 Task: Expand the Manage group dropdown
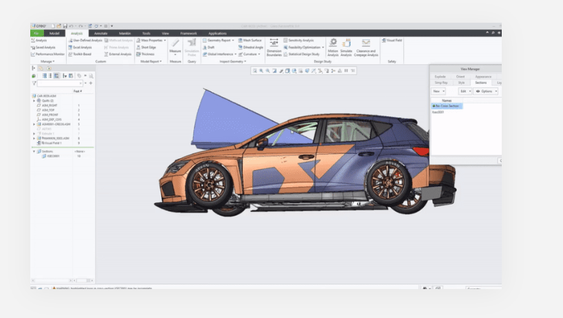[47, 61]
